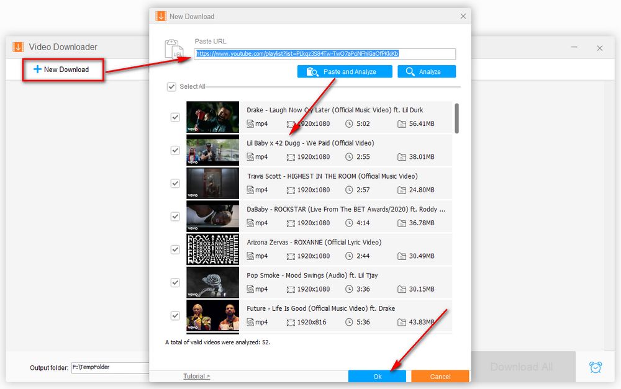Click the Paste and Analyze button

coord(345,71)
